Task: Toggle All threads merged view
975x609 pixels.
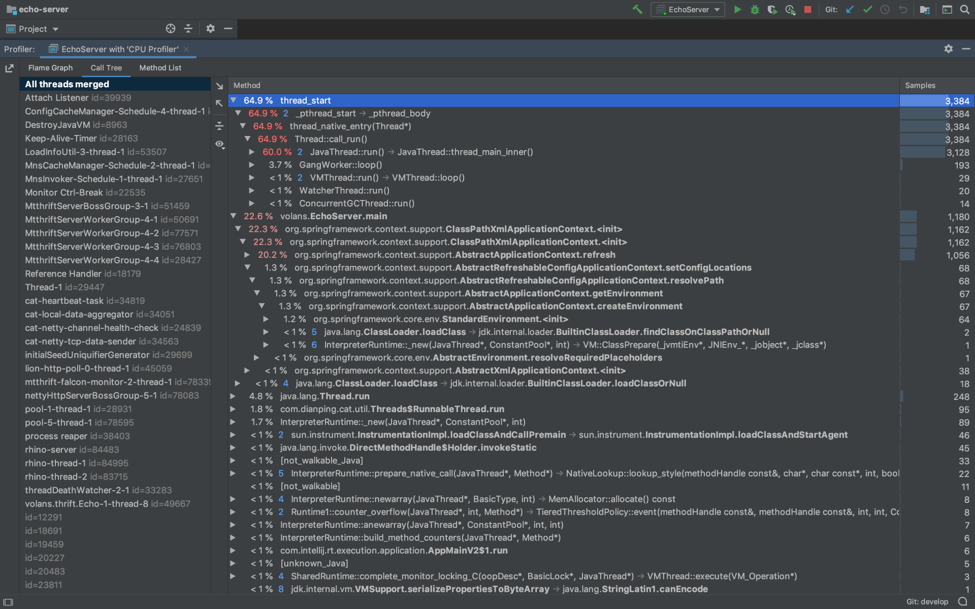Action: tap(67, 84)
